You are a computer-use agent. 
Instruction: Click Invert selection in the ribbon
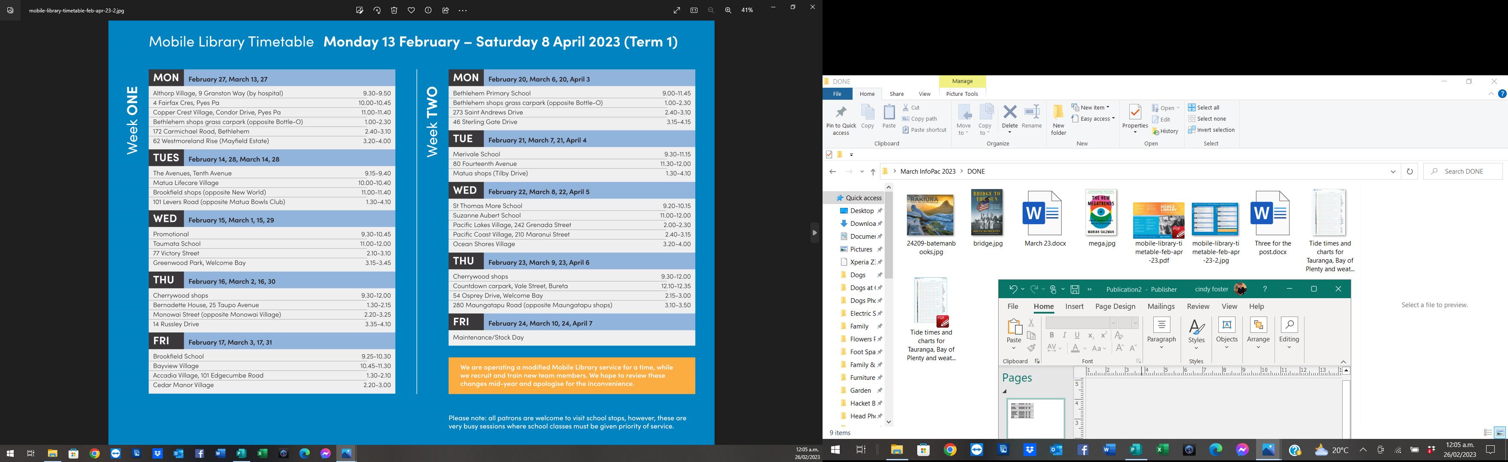(x=1211, y=130)
